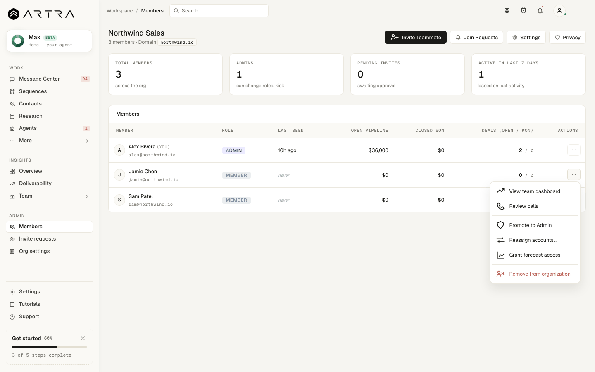Expand the Team submenu chevron
This screenshot has width=595, height=372.
click(87, 196)
